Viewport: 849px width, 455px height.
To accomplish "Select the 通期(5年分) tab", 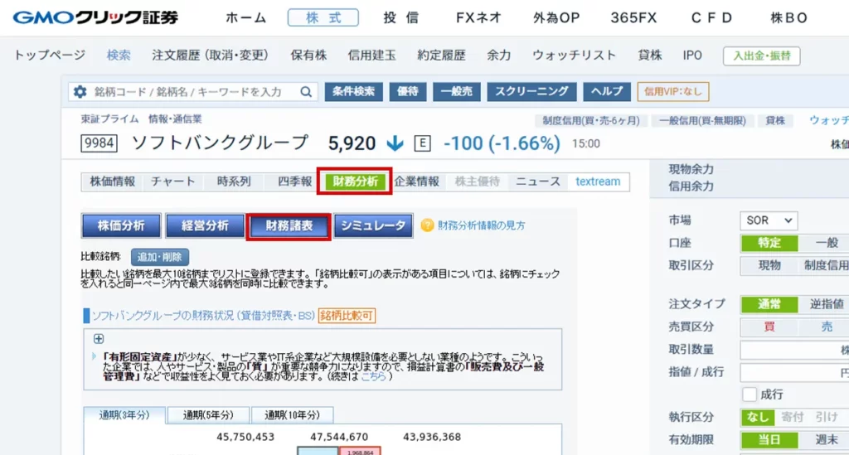I will (208, 415).
